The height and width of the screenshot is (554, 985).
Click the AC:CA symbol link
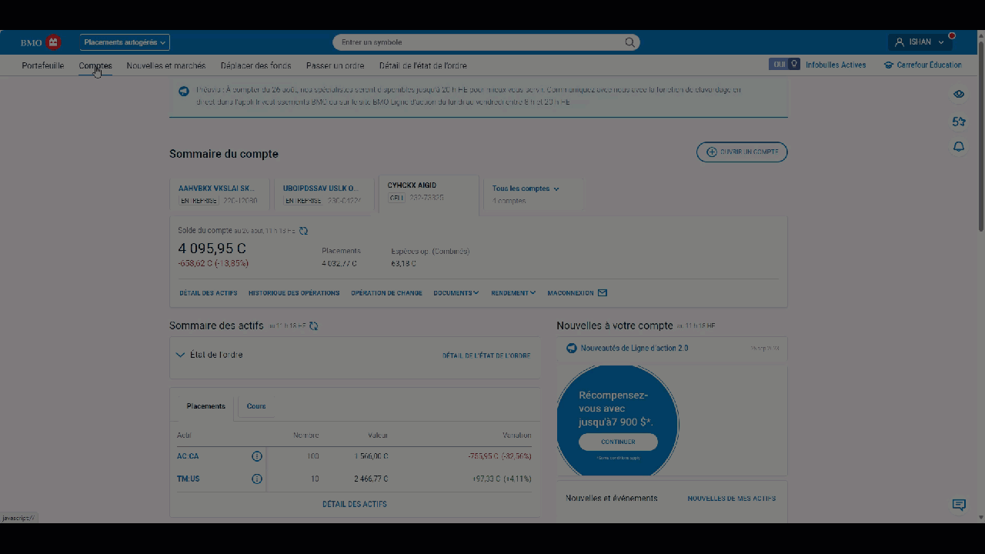click(188, 456)
